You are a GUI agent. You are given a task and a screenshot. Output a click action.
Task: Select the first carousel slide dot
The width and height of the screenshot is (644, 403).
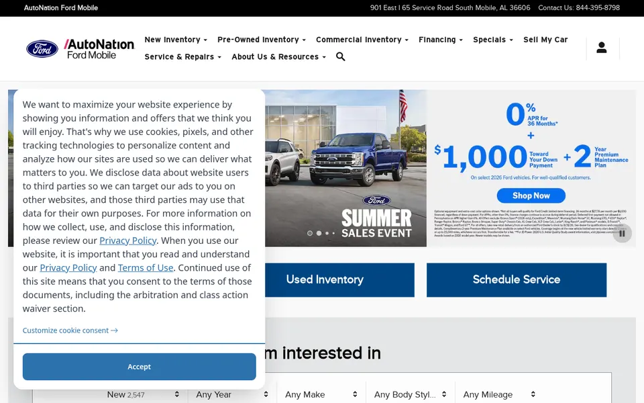310,233
